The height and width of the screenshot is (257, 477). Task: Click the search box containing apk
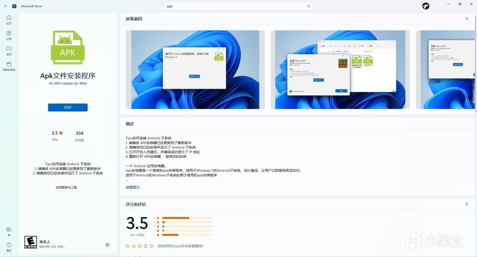(x=238, y=6)
